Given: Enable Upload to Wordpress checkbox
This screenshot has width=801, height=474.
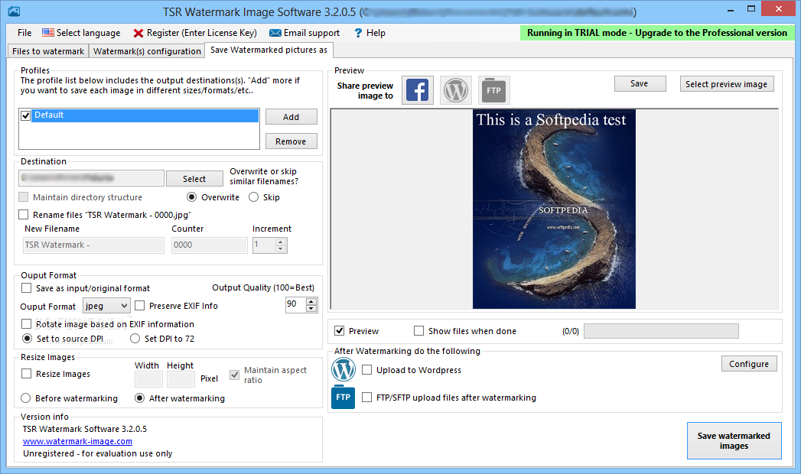Looking at the screenshot, I should 366,370.
